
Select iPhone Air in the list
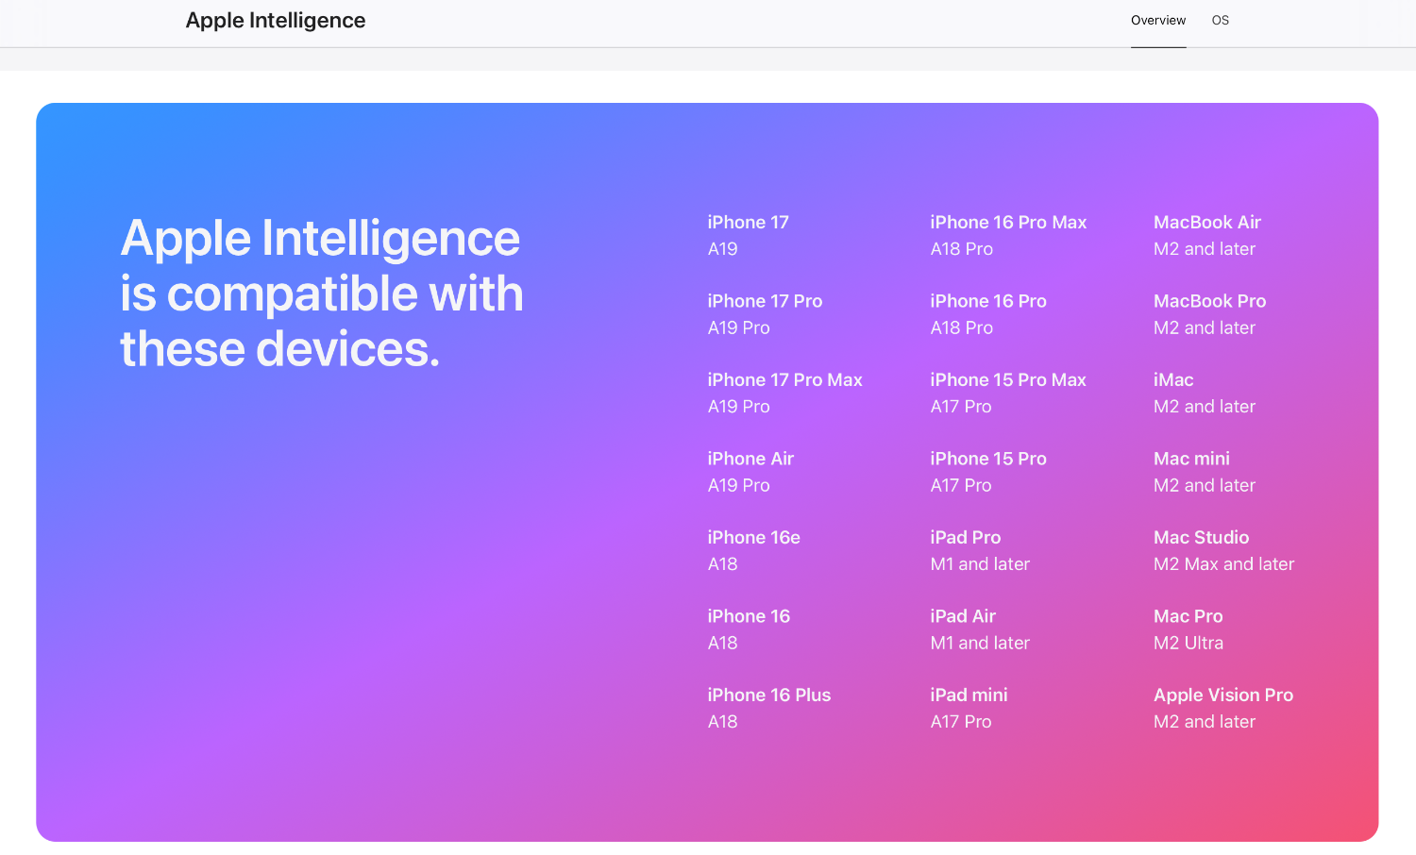[750, 459]
